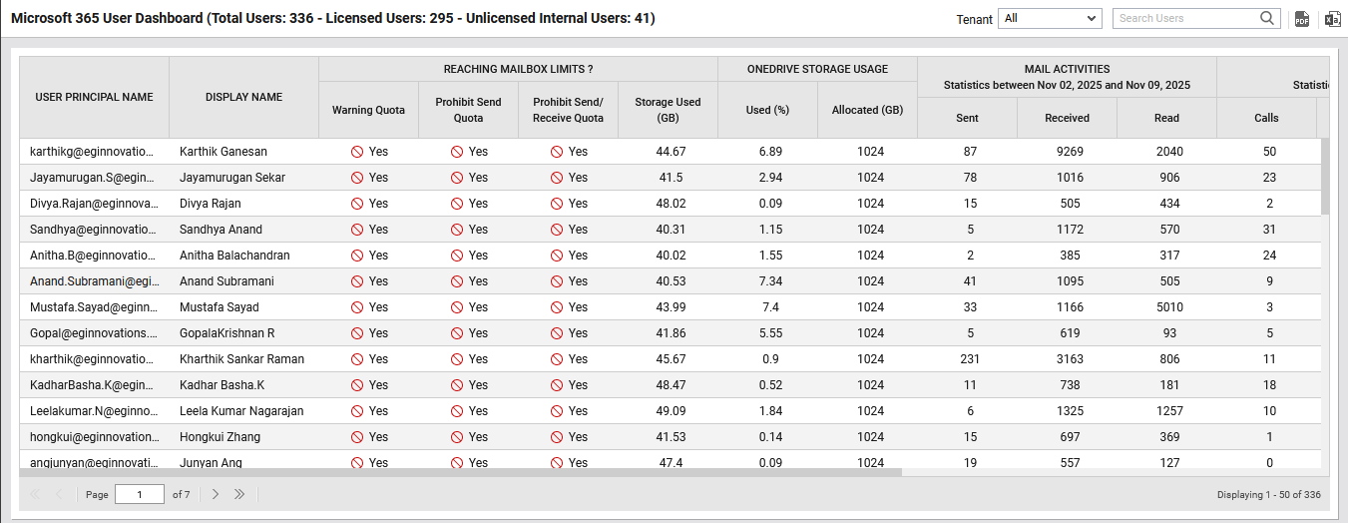This screenshot has width=1348, height=523.
Task: Click the vertical table scrollbar thumb
Action: click(1325, 176)
